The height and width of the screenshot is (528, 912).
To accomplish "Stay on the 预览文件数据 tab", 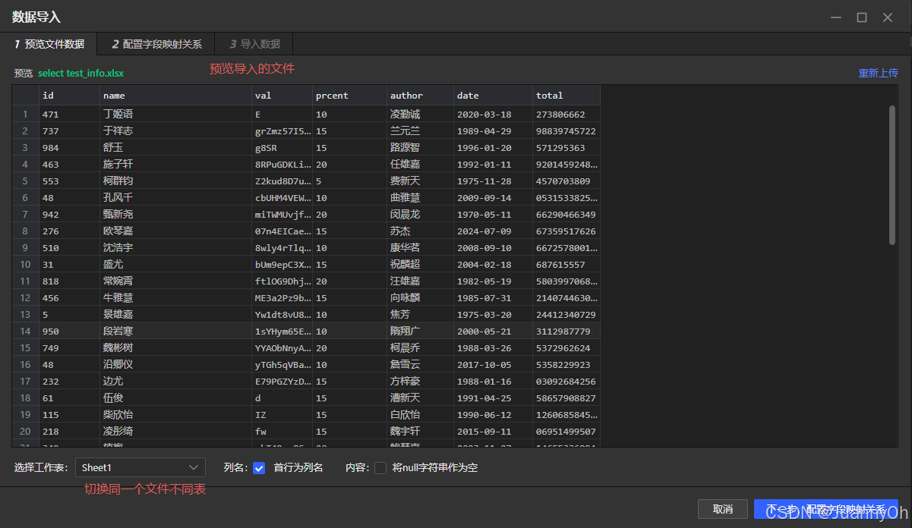I will (x=49, y=43).
